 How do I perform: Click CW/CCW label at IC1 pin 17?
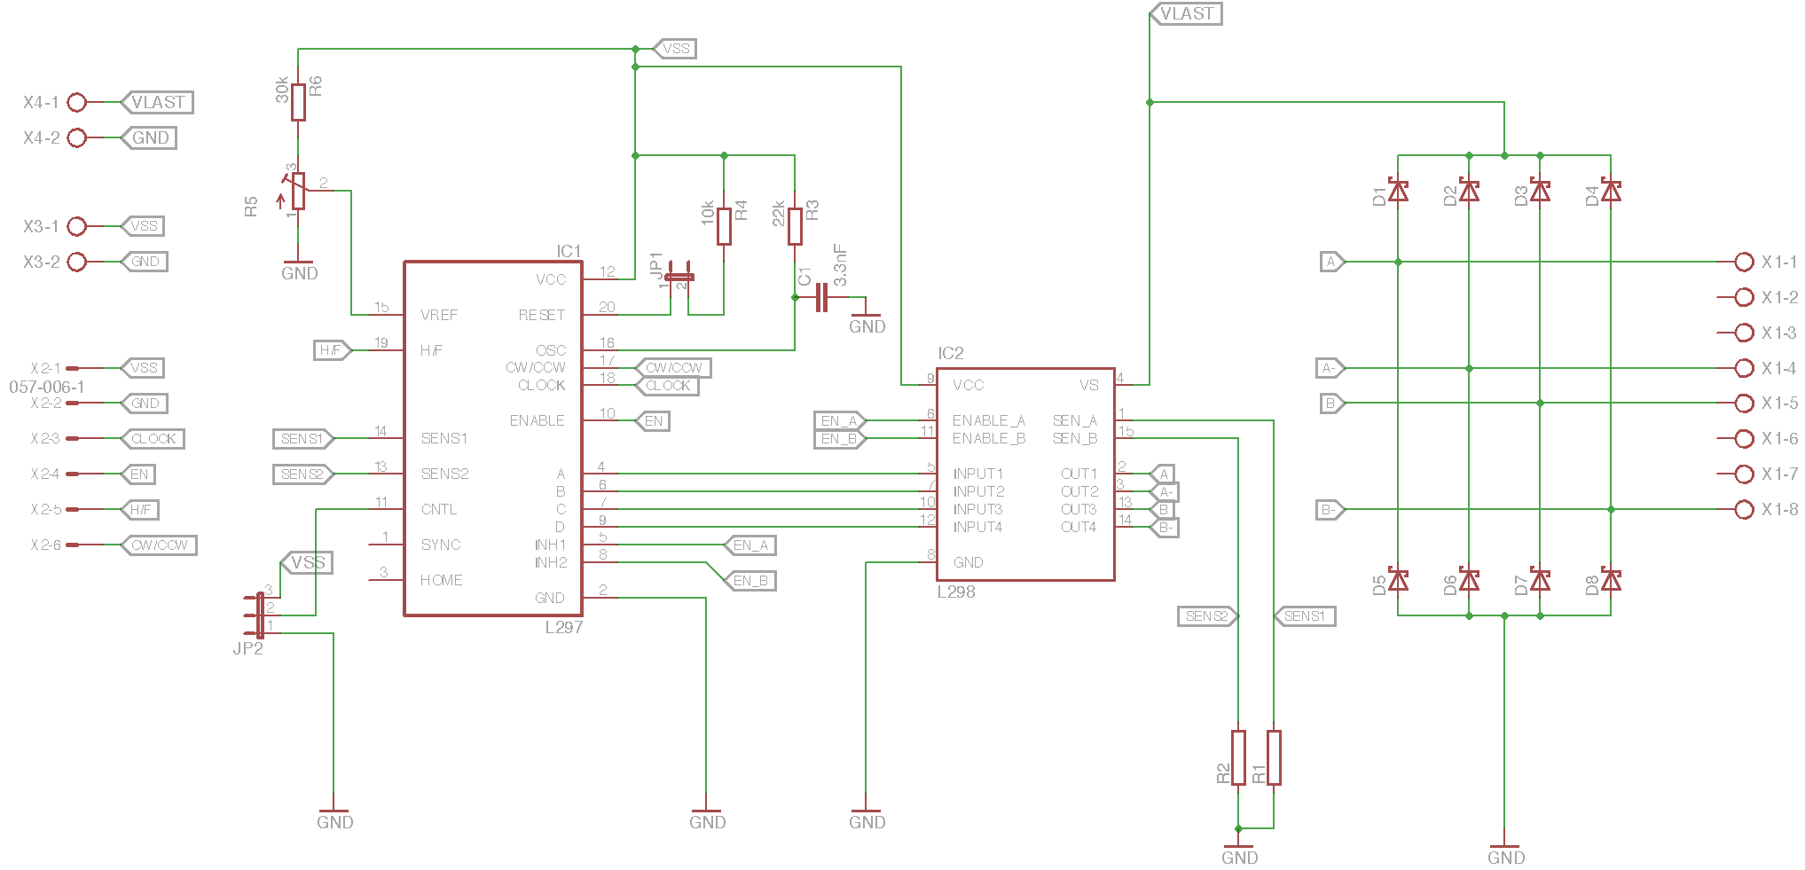click(673, 368)
